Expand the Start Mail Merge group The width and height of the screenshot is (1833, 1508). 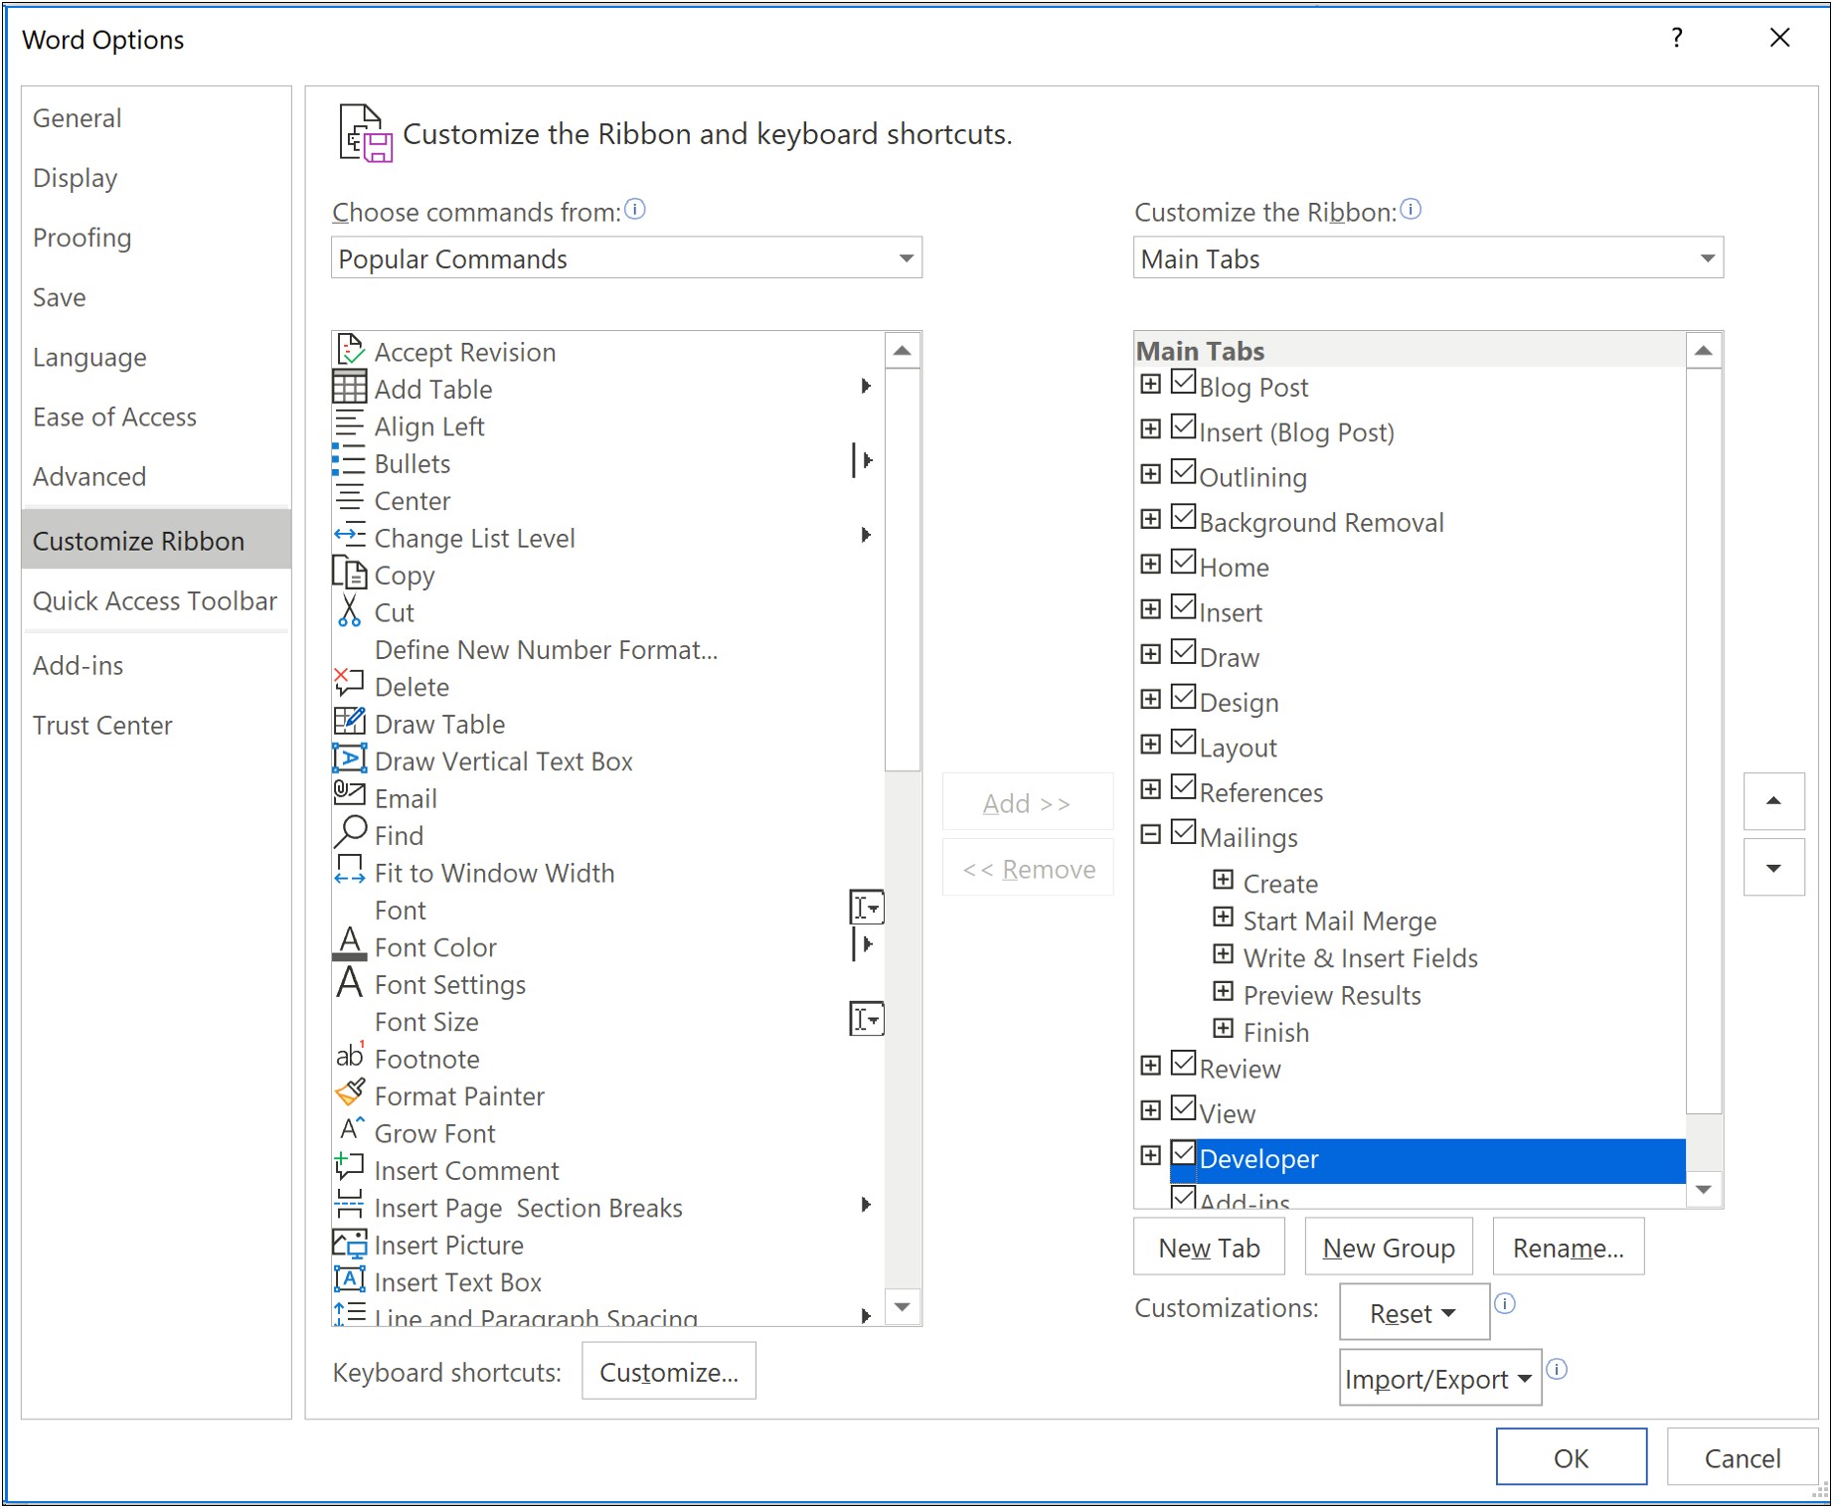pos(1224,917)
